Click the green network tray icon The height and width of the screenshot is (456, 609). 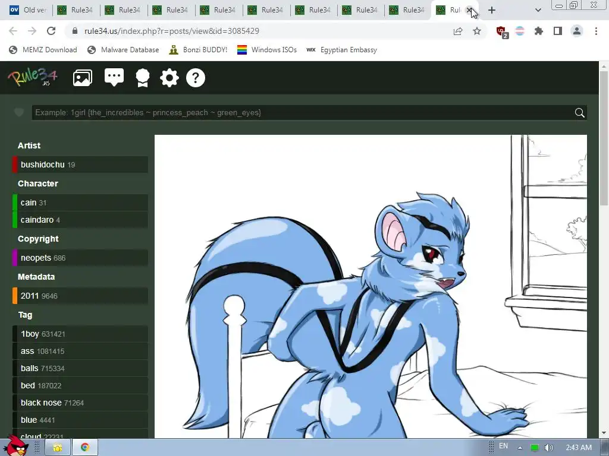point(535,448)
